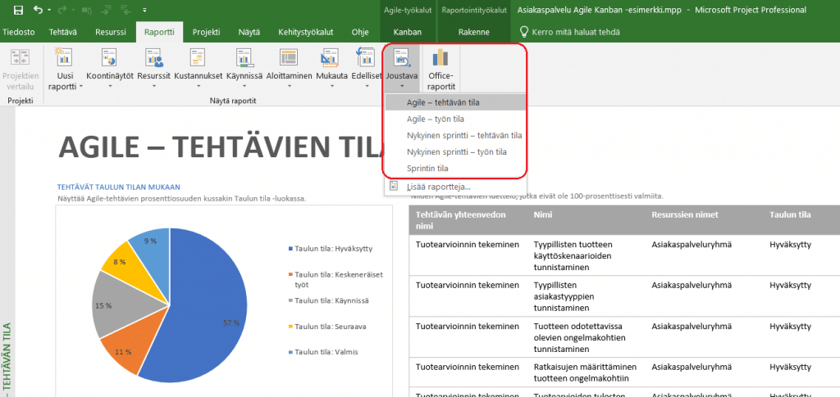Open the Kanban tab
Image resolution: width=840 pixels, height=397 pixels.
(x=407, y=32)
